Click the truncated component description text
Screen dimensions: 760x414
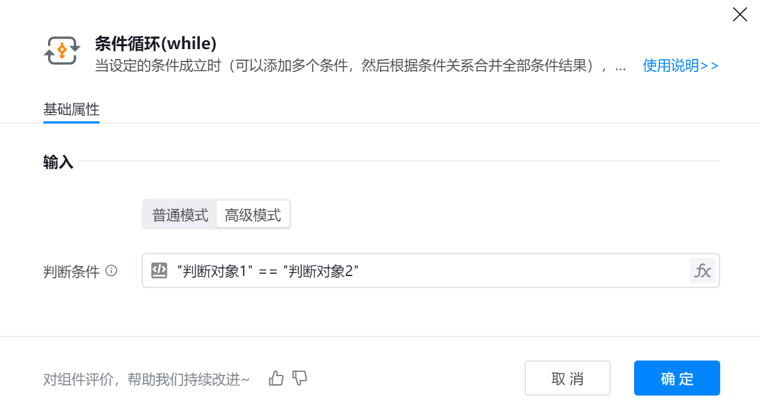[351, 65]
